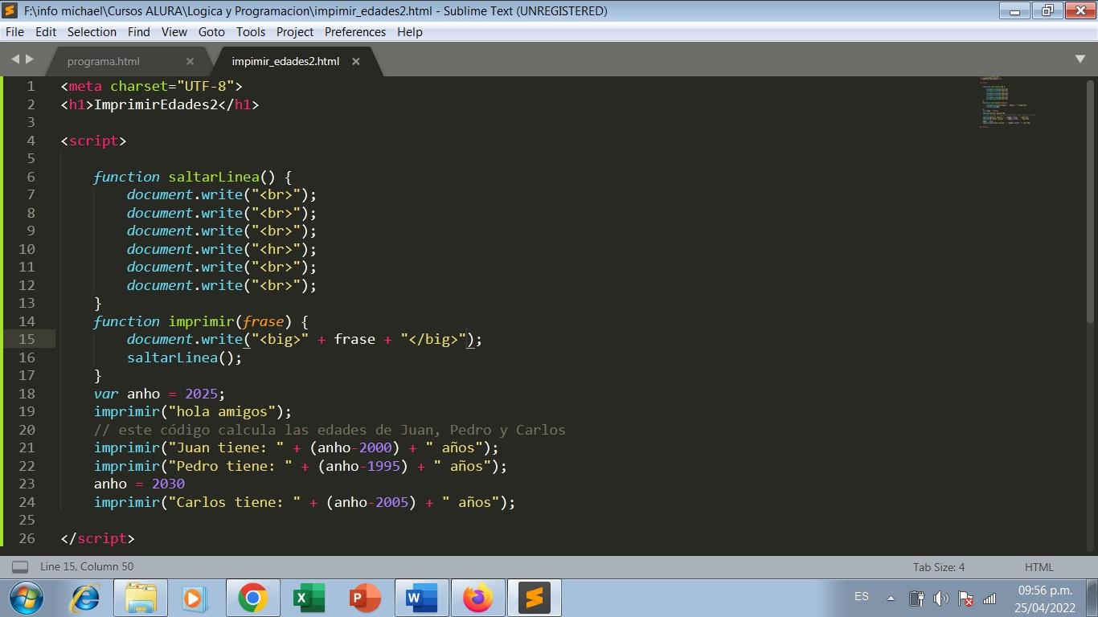Open Word from the taskbar
1098x617 pixels.
pyautogui.click(x=421, y=599)
